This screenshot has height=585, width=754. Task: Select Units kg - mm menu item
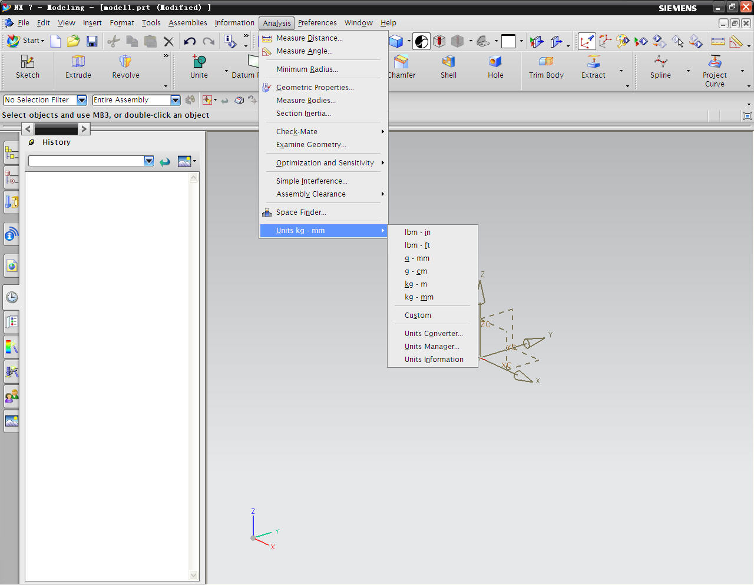click(x=323, y=231)
